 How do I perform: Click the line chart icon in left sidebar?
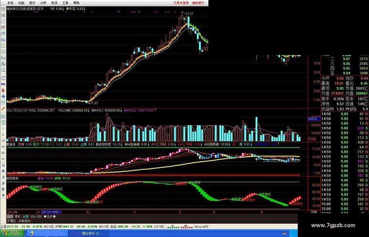pos(3,21)
